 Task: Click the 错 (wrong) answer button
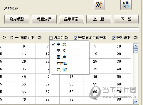[126, 5]
